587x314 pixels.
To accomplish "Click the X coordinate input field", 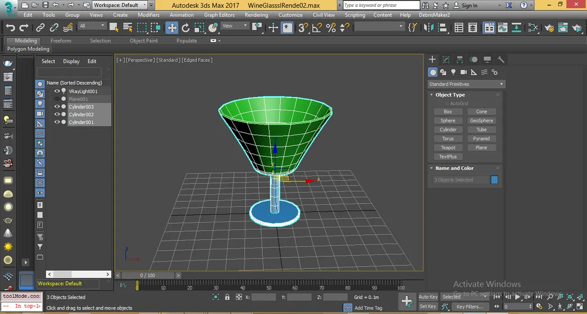I will pyautogui.click(x=264, y=297).
